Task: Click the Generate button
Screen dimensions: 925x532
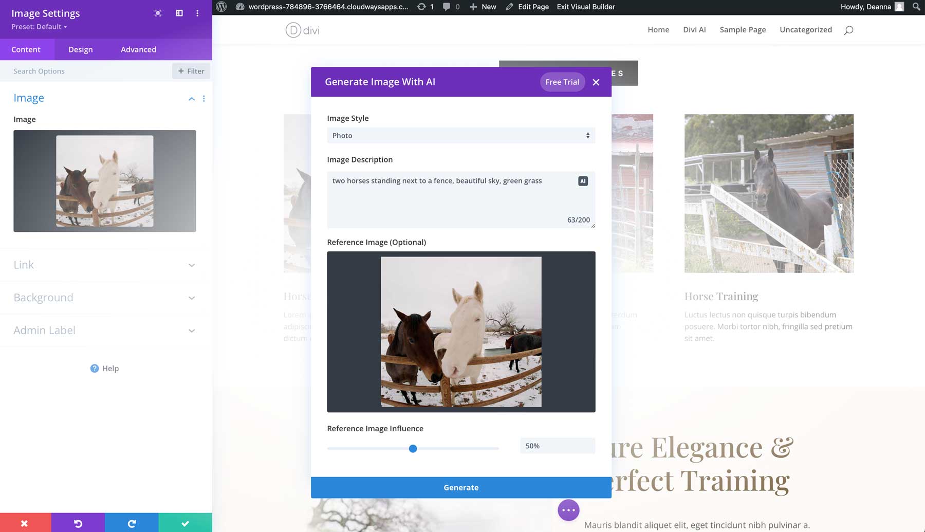Action: tap(460, 487)
